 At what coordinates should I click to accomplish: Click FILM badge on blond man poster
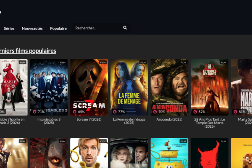pyautogui.click(x=103, y=141)
